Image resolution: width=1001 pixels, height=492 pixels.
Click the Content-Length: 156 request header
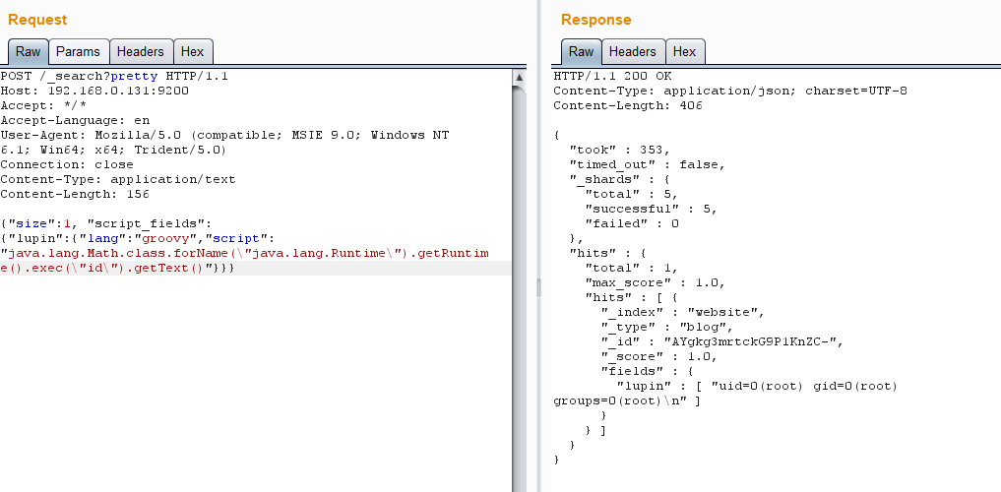point(75,194)
